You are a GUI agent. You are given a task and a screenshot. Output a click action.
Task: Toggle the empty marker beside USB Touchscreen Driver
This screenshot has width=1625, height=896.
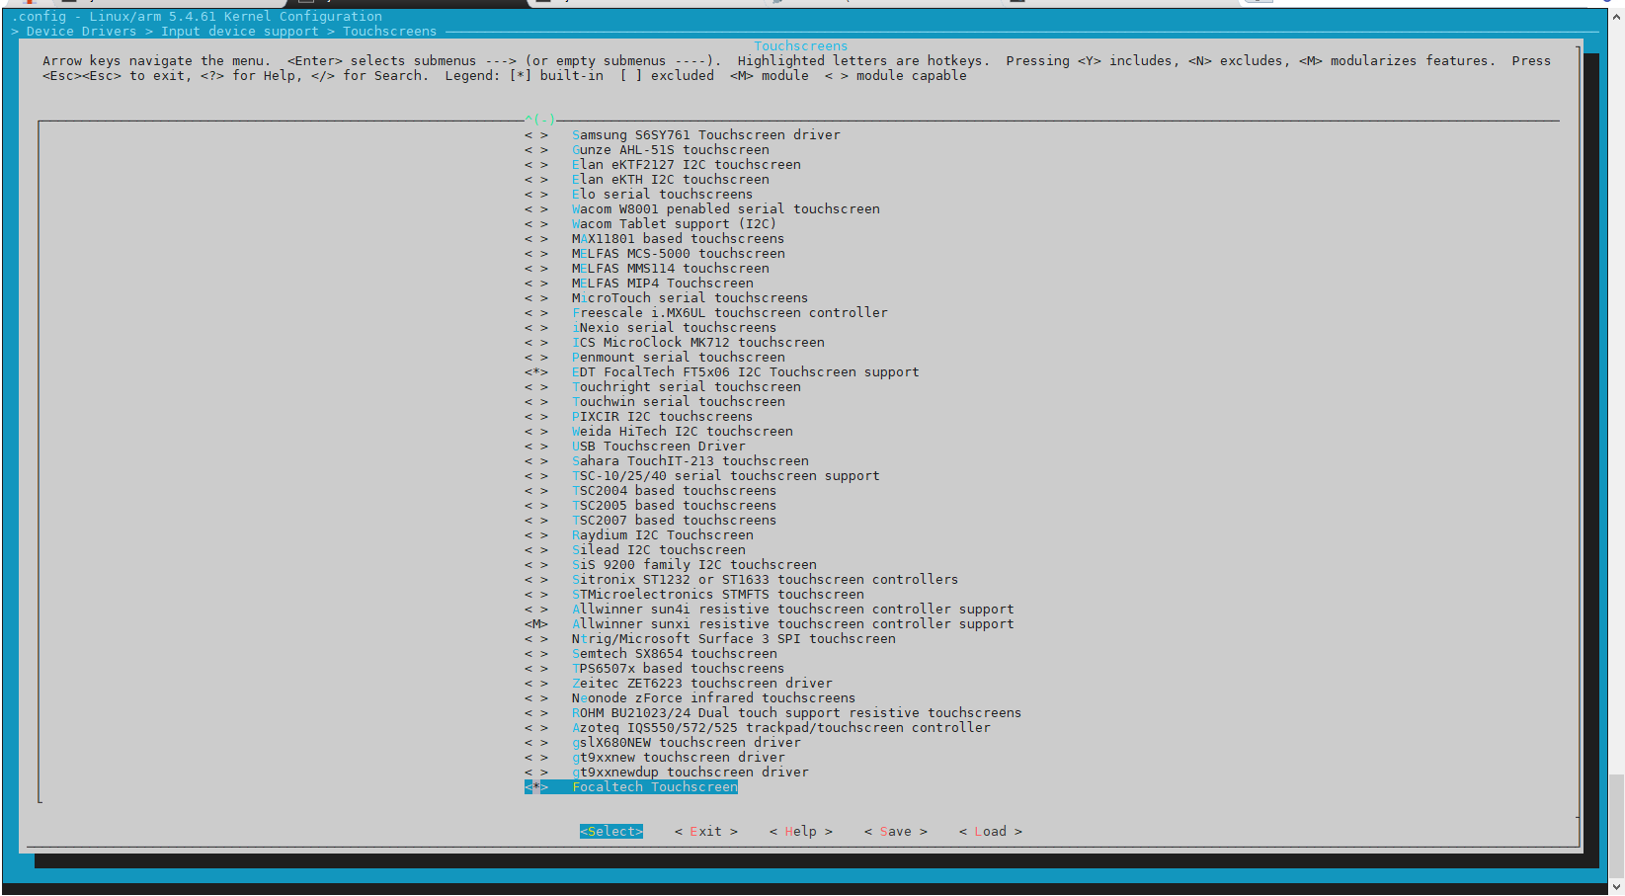535,447
